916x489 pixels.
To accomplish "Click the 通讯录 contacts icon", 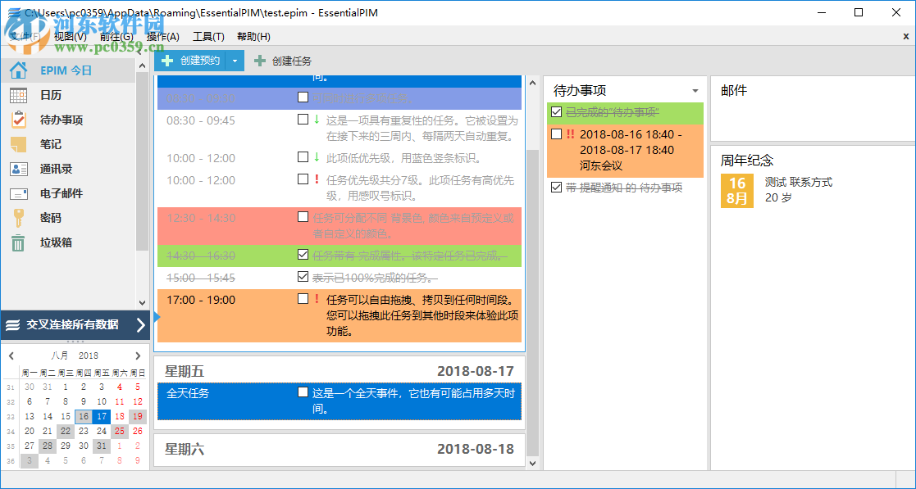I will (x=17, y=169).
